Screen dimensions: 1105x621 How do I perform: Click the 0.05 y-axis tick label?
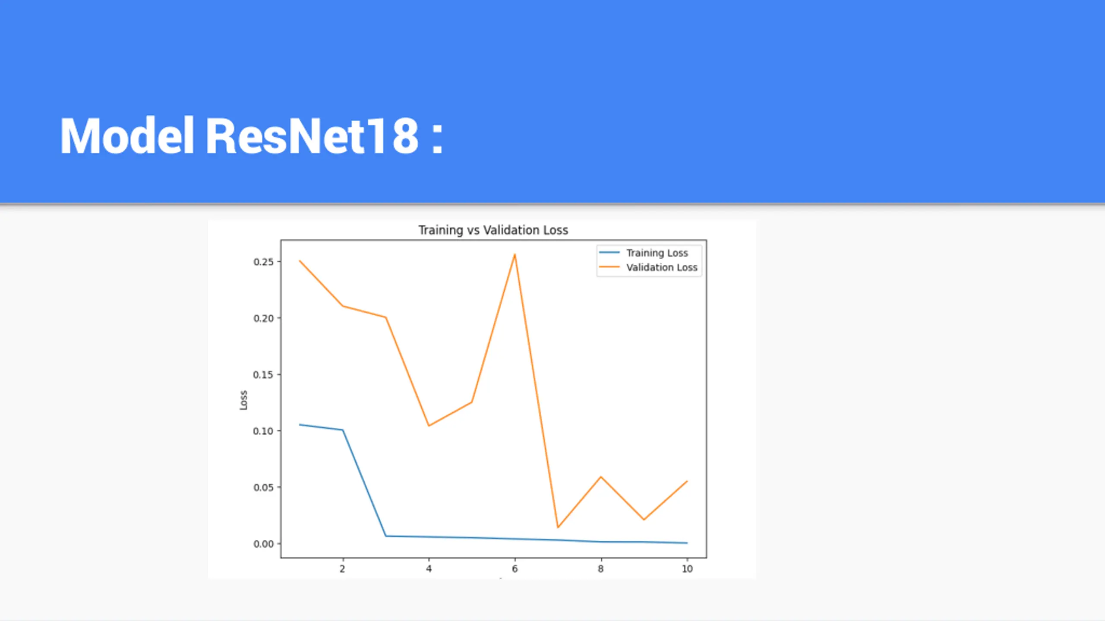(263, 487)
